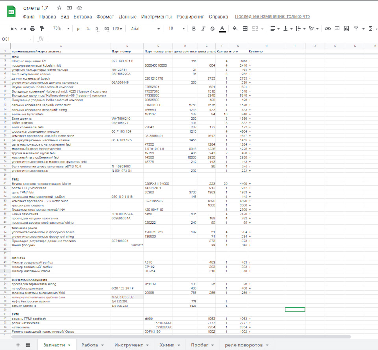
Task: Click the name box showing O51
Action: pyautogui.click(x=16, y=39)
